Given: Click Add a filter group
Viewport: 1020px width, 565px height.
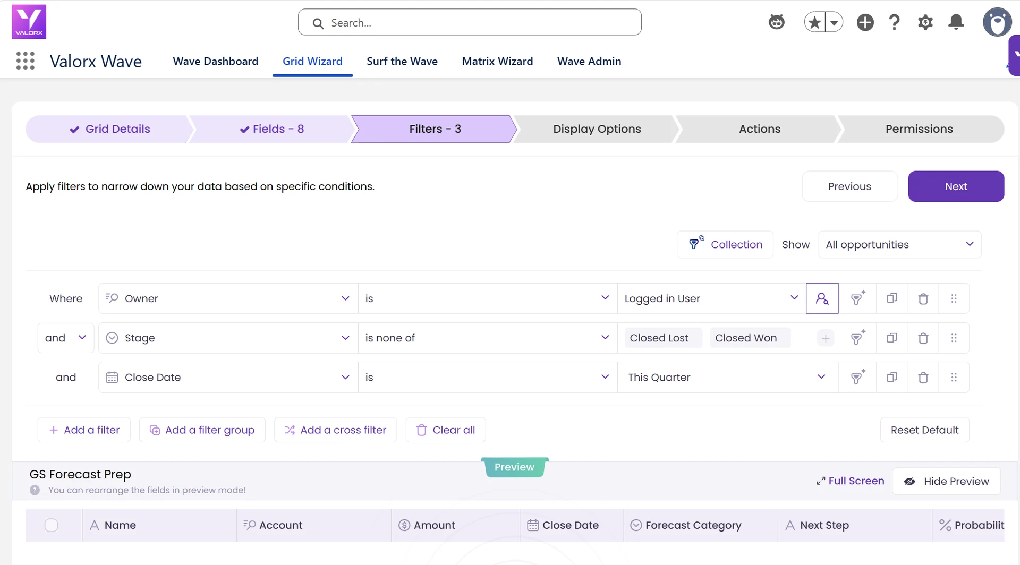Looking at the screenshot, I should point(202,430).
